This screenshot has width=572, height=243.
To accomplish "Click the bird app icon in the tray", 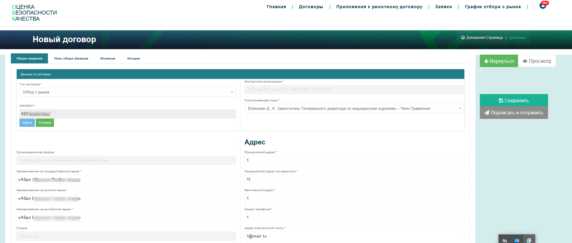I will [529, 240].
